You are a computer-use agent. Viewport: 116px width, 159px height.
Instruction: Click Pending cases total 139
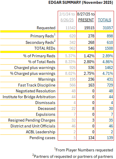point(110,138)
